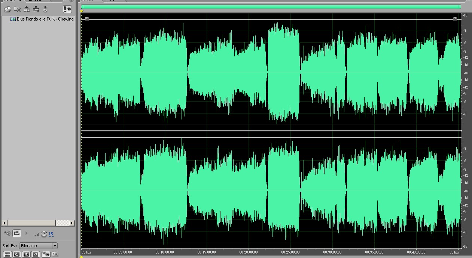Click the file list horizontal scrollbar thumb
The width and height of the screenshot is (472, 258).
[x=31, y=223]
